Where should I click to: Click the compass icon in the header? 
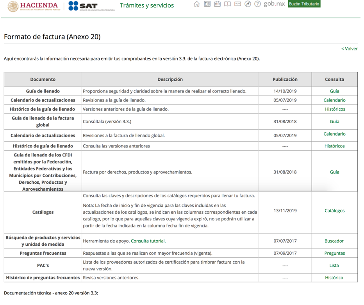[x=248, y=4]
